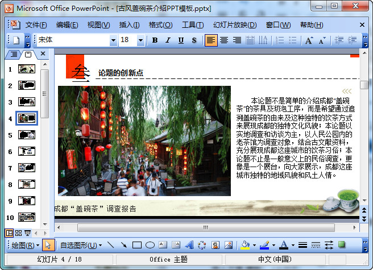This screenshot has width=373, height=270.
Task: Enable left text alignment
Action: [211, 40]
